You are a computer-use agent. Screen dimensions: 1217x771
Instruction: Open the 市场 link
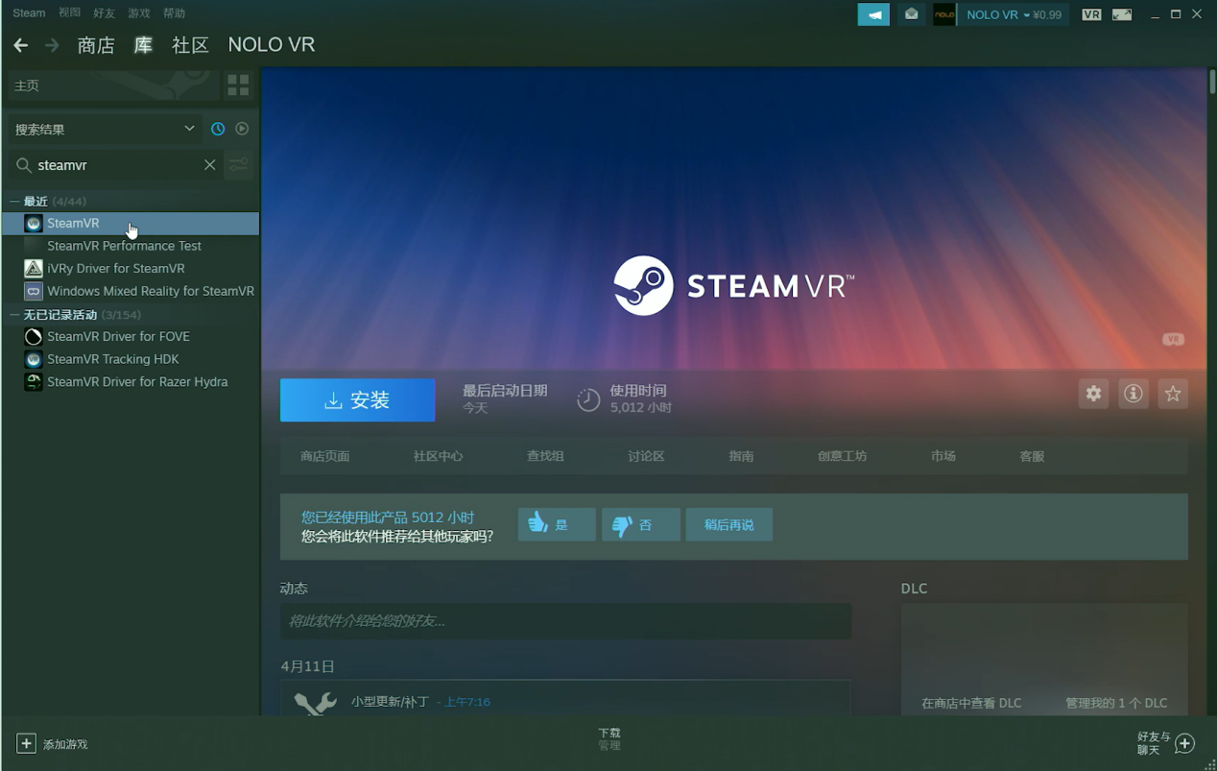[x=943, y=456]
